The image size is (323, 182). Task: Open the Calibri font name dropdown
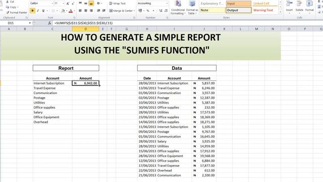(52, 4)
